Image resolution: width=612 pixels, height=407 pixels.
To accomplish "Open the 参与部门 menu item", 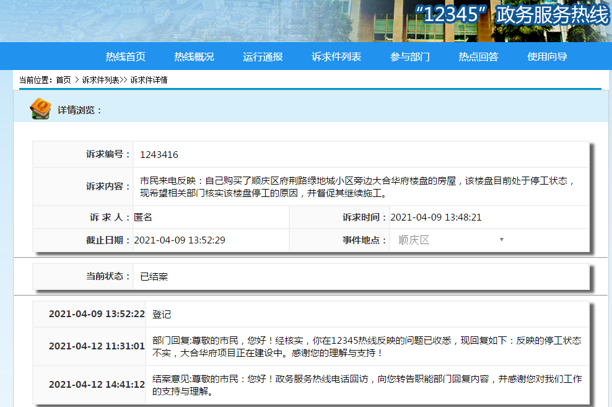I will [x=409, y=57].
